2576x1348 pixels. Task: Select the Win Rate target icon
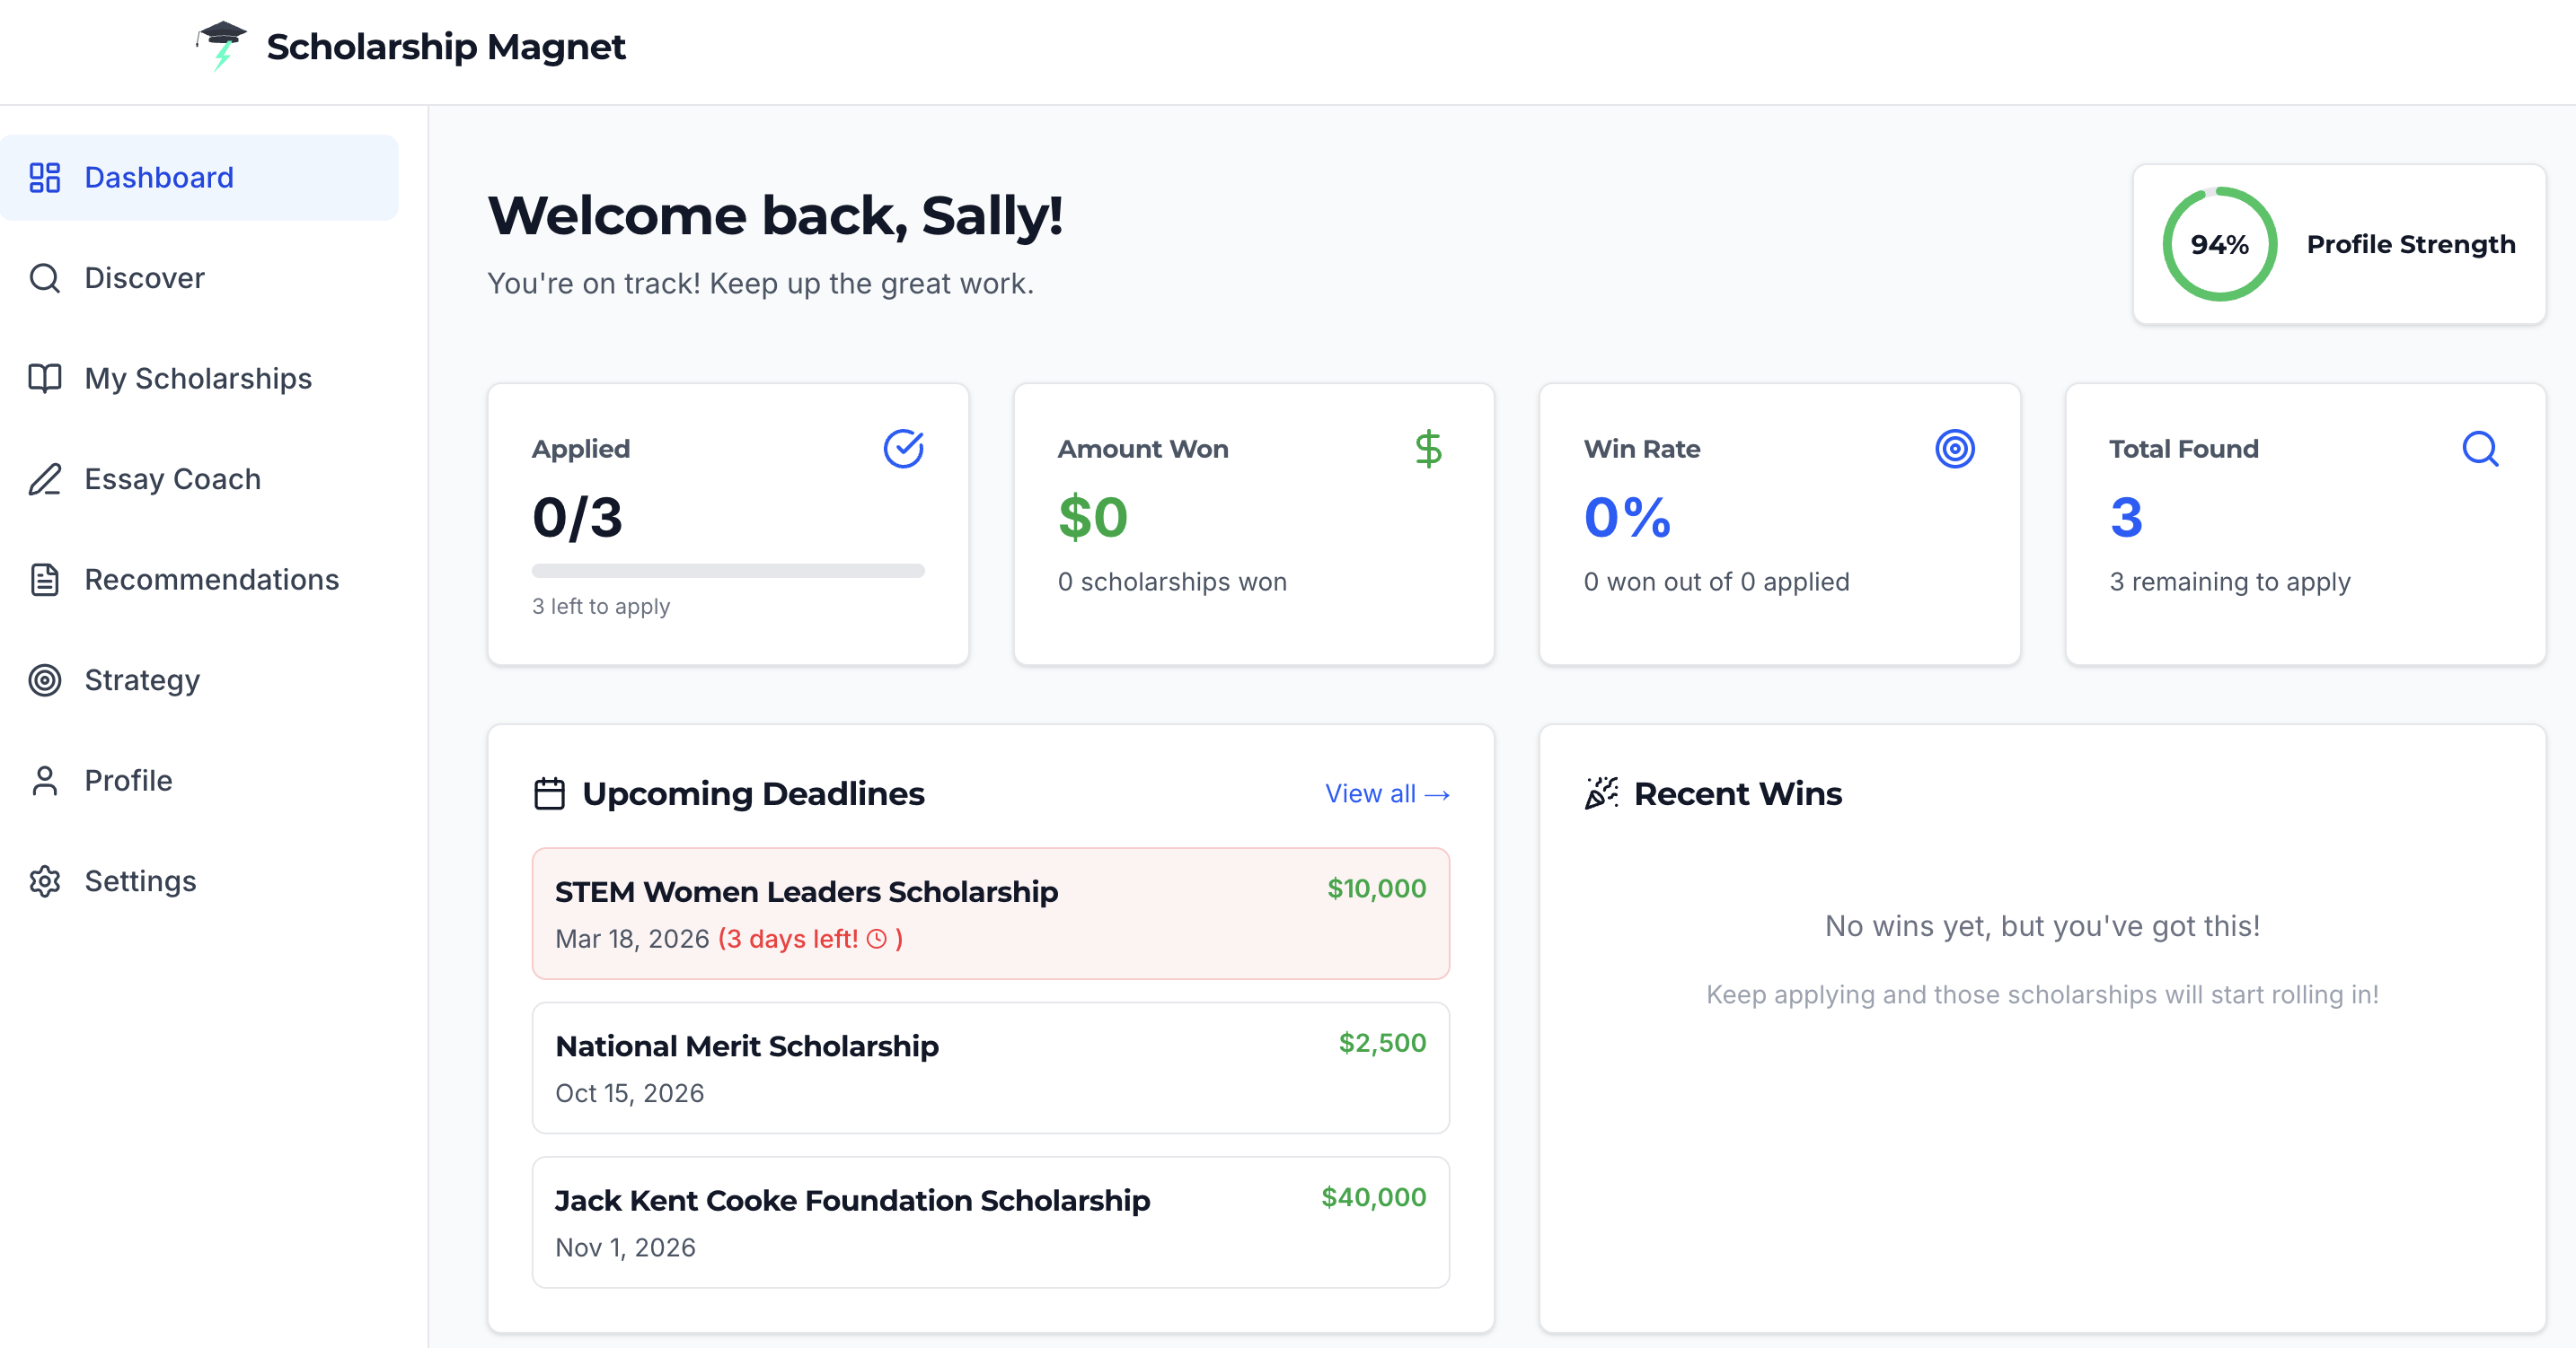tap(1956, 449)
